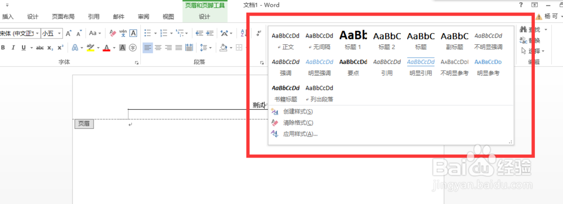Apply the multilevel list button

point(180,33)
